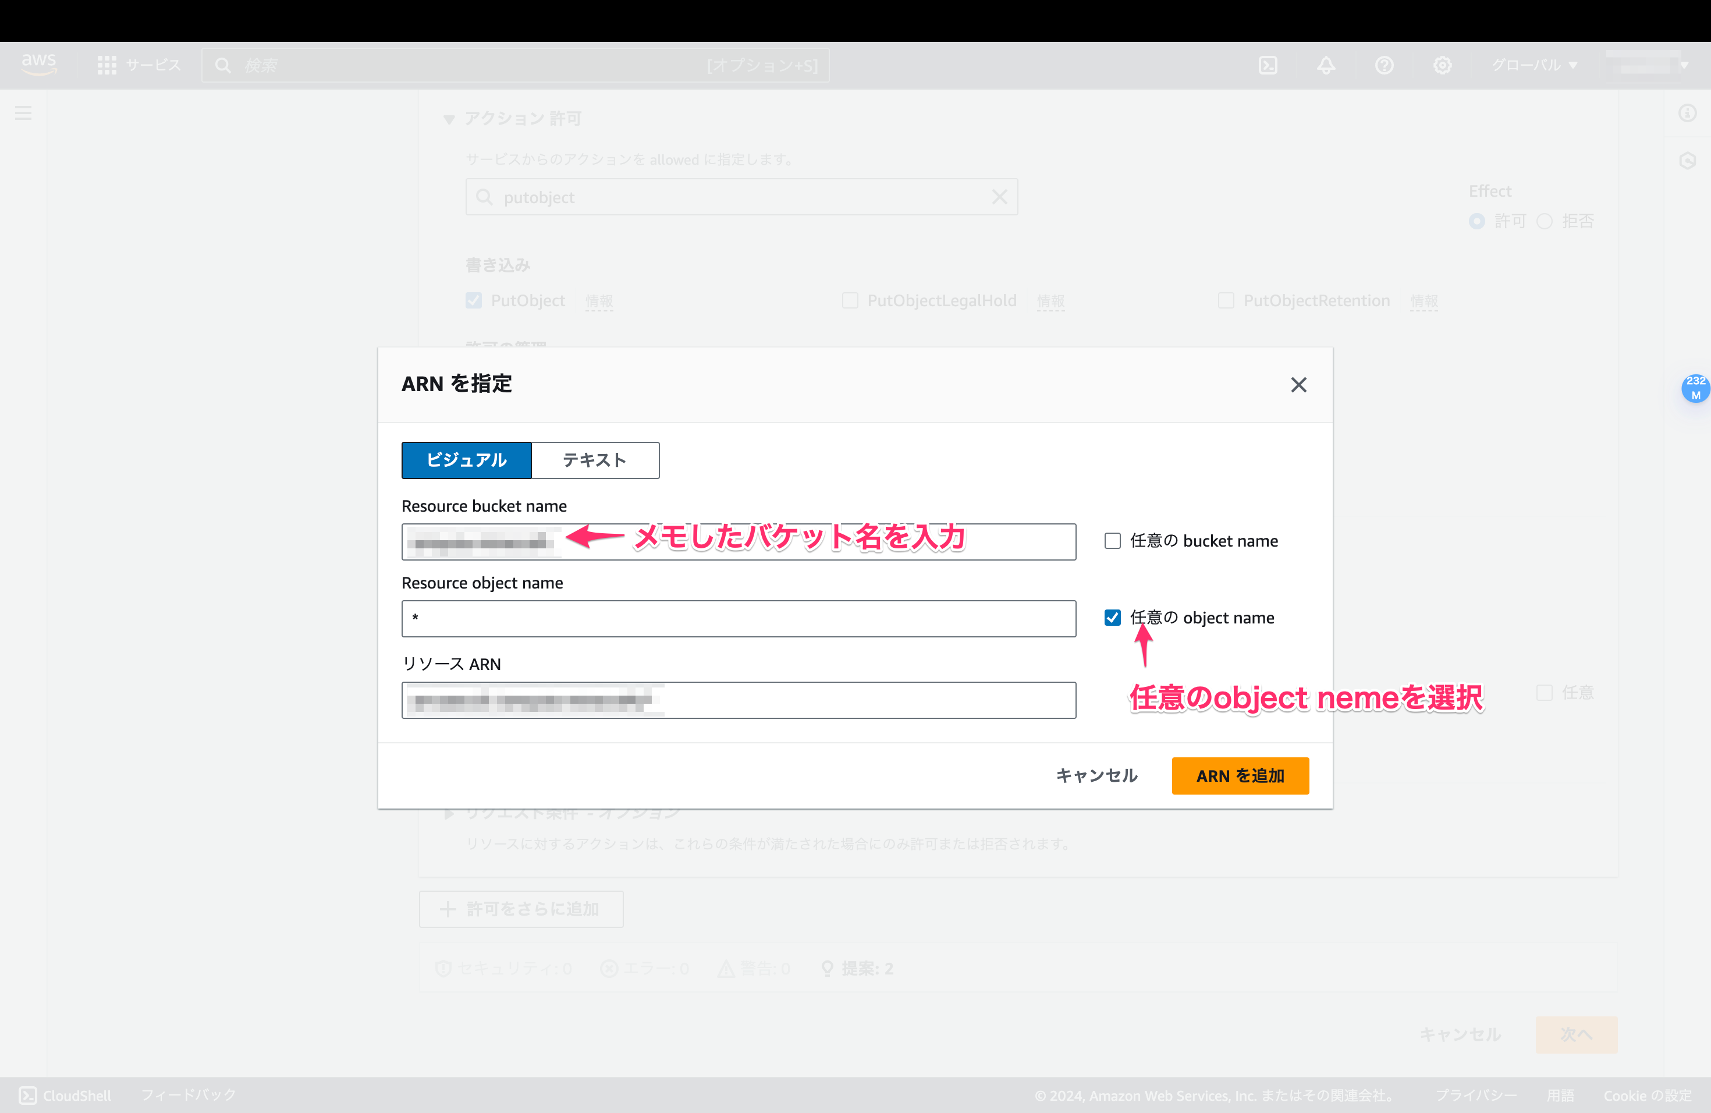Expand the リクエスト条件 - オプション section

pos(449,813)
